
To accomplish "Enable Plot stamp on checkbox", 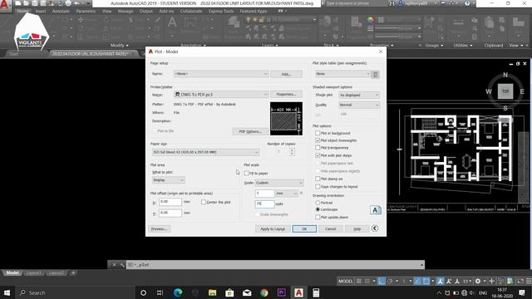I will point(318,179).
